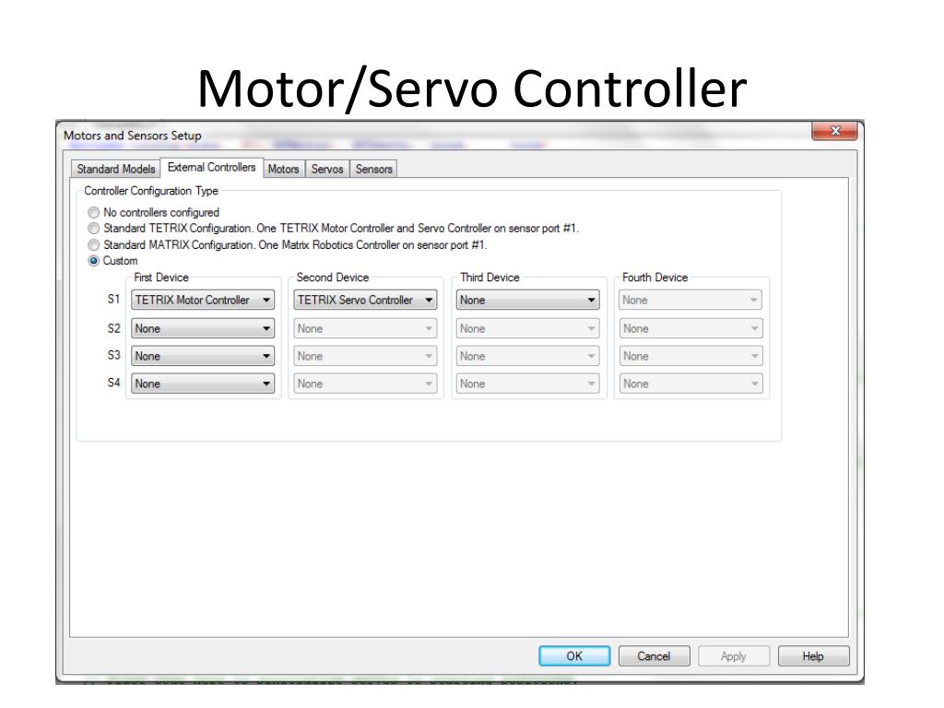Click the 'Fourth Device' column heading
944x708 pixels.
[x=655, y=277]
